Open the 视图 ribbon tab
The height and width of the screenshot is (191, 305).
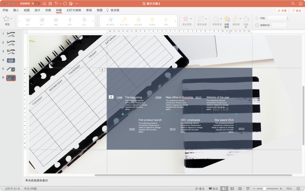(x=100, y=10)
